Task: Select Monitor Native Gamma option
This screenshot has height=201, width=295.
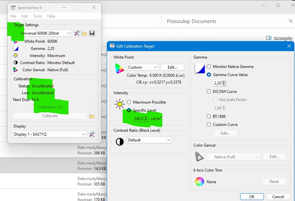Action: point(209,67)
